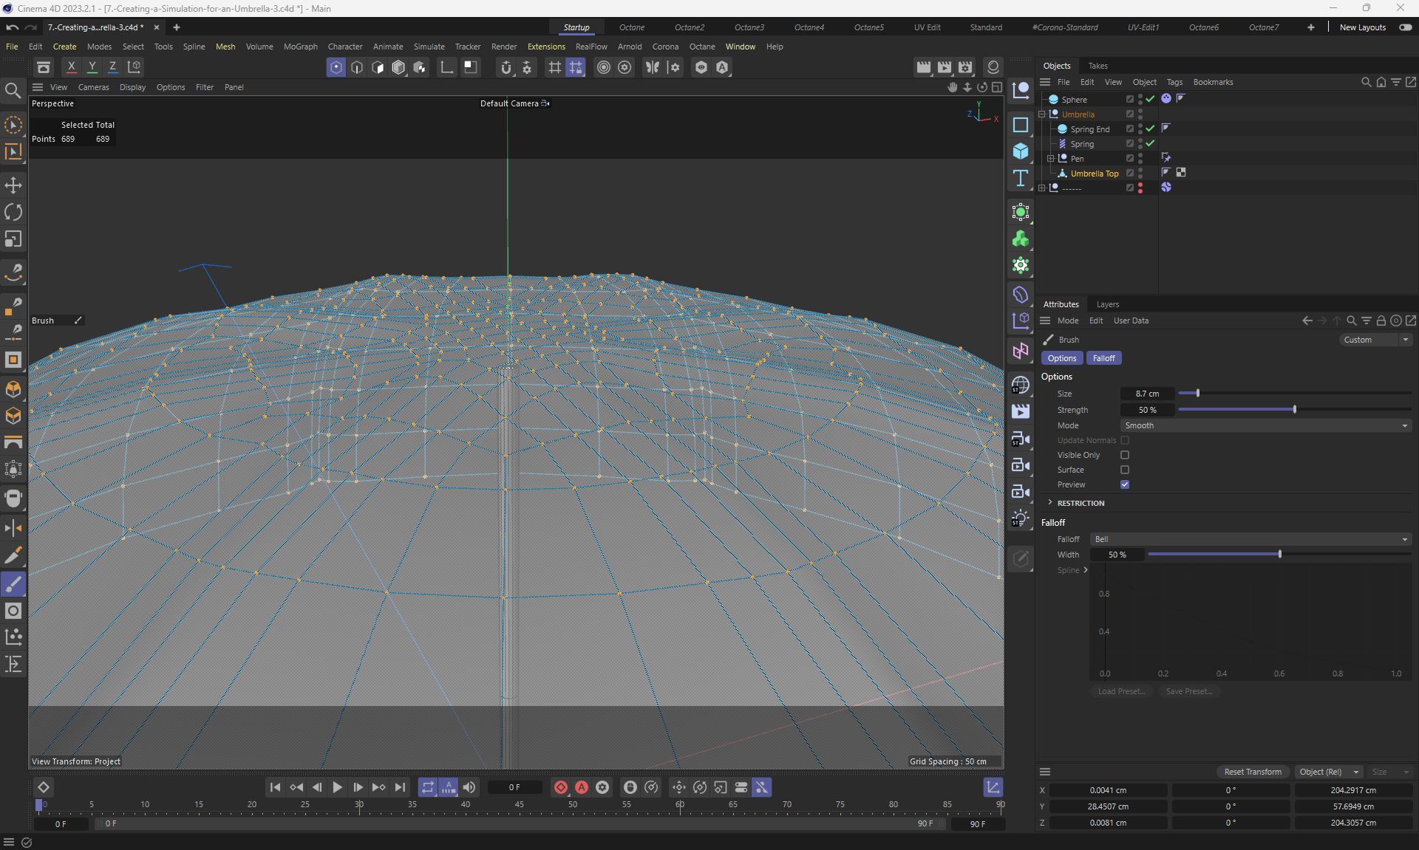Select the Scale tool
Viewport: 1419px width, 850px height.
(13, 239)
